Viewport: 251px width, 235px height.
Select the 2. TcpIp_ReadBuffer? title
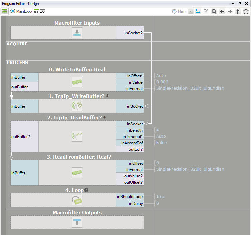click(x=74, y=118)
